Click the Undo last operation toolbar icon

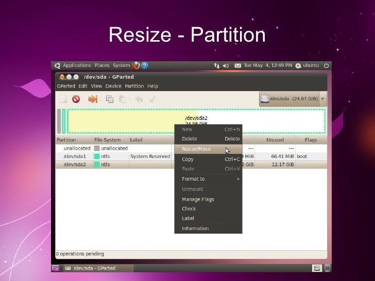[x=139, y=99]
